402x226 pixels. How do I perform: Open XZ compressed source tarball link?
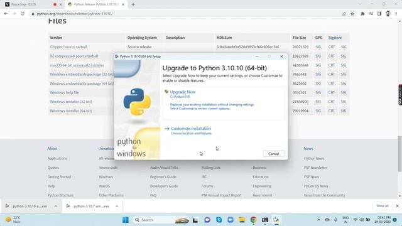pyautogui.click(x=74, y=56)
